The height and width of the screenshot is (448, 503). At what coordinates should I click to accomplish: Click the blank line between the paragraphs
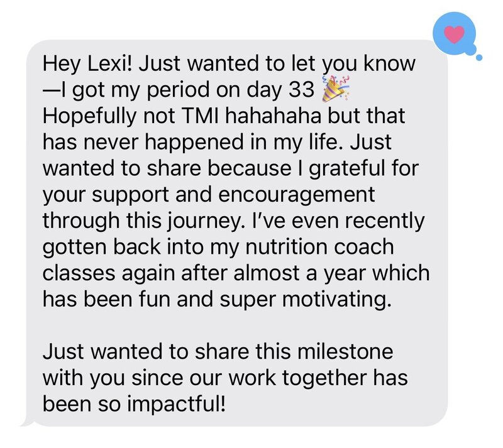189,324
